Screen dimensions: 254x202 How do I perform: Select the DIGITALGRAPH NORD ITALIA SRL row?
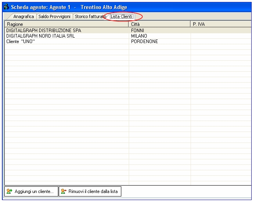click(128, 36)
